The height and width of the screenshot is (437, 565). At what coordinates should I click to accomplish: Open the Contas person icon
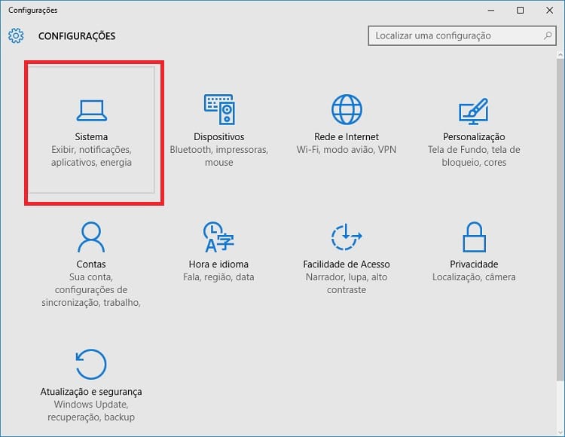(x=91, y=237)
